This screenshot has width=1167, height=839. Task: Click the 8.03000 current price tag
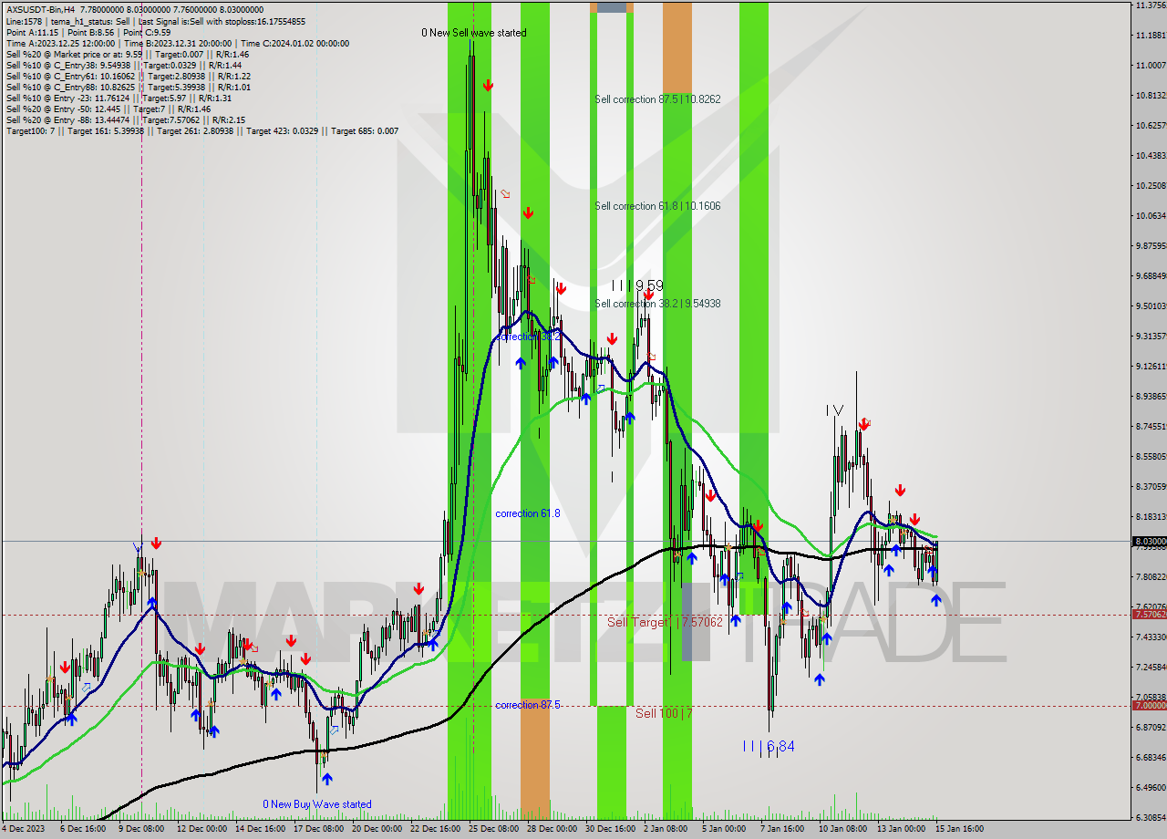tap(1149, 542)
